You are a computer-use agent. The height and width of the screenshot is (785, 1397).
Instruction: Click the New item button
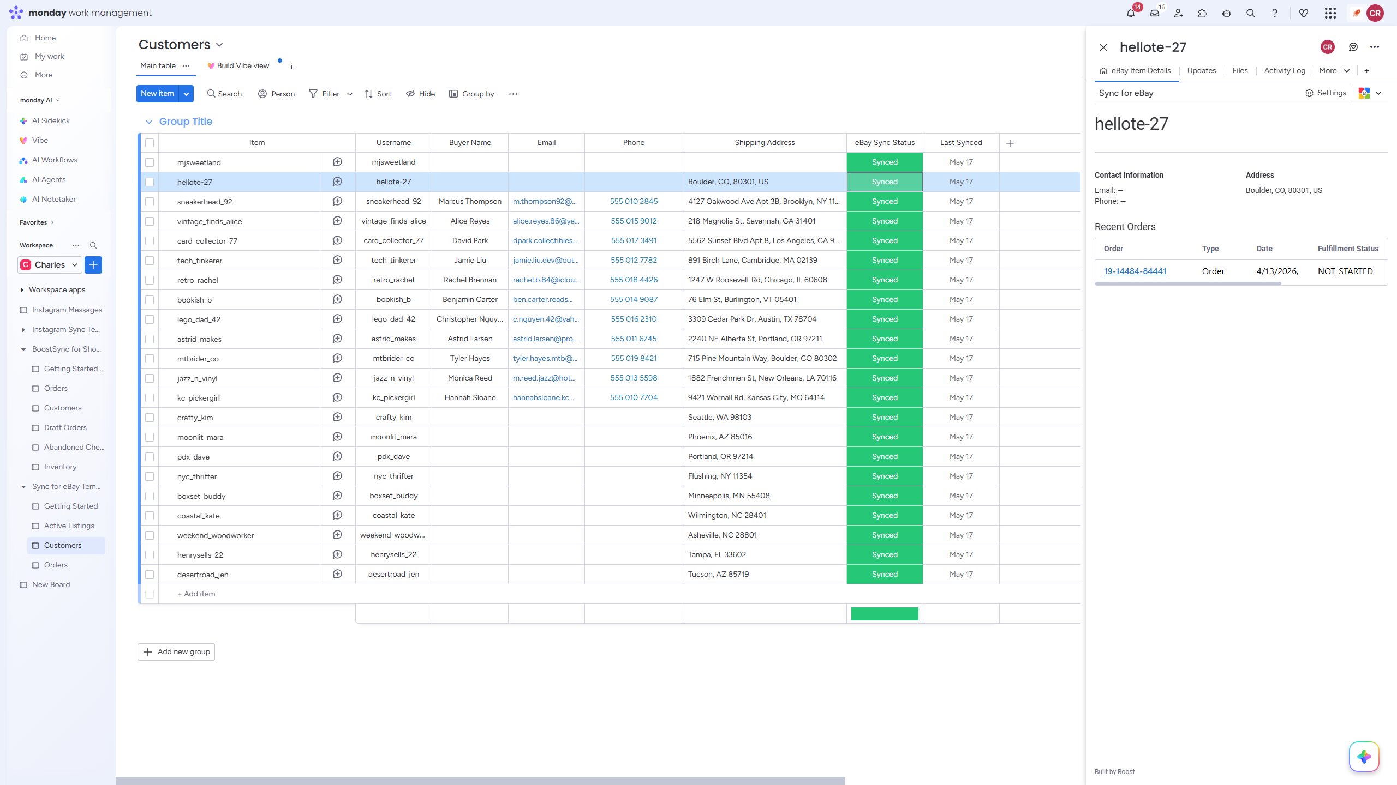coord(157,94)
